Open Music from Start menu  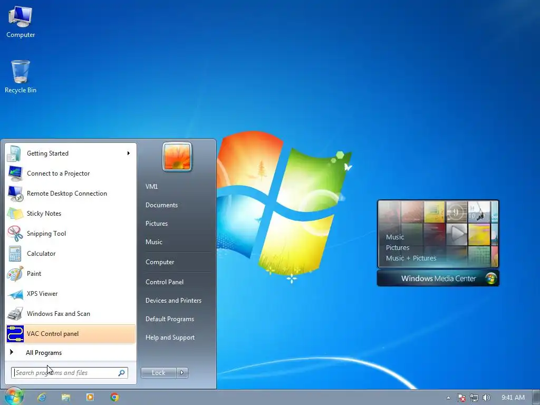(x=153, y=242)
